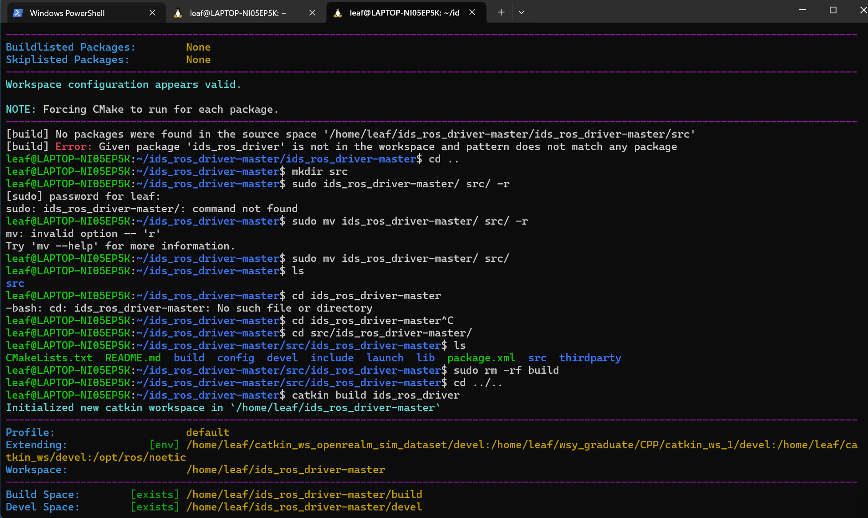
Task: Click 'Workspace configuration appears valid.' line
Action: pos(123,84)
